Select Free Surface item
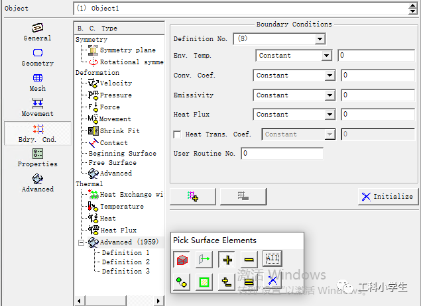The height and width of the screenshot is (306, 421). [x=113, y=163]
